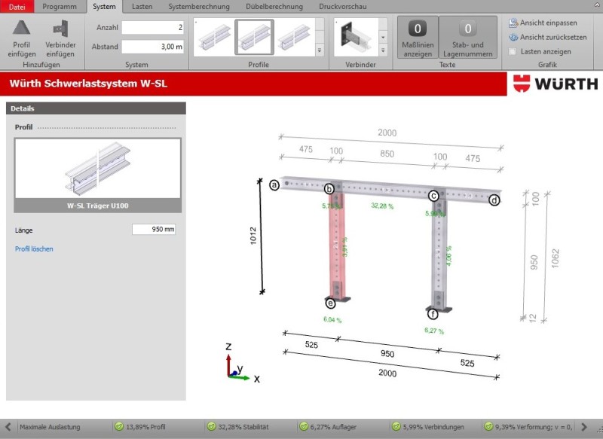Select the third profile in the gallery

[294, 36]
